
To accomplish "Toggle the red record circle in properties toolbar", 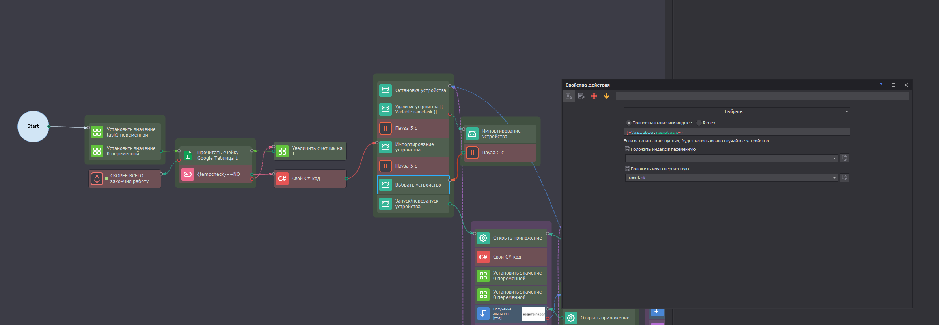I will (594, 96).
